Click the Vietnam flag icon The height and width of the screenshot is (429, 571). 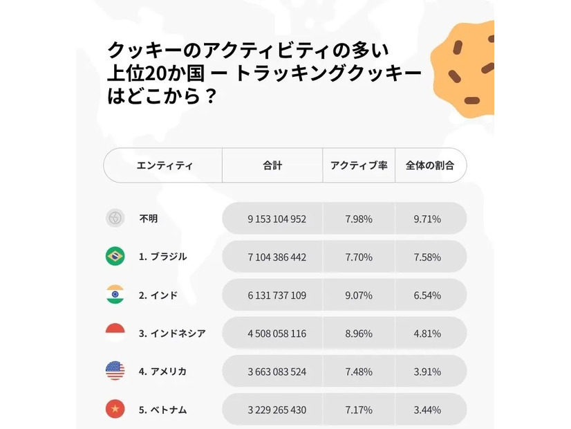(115, 409)
